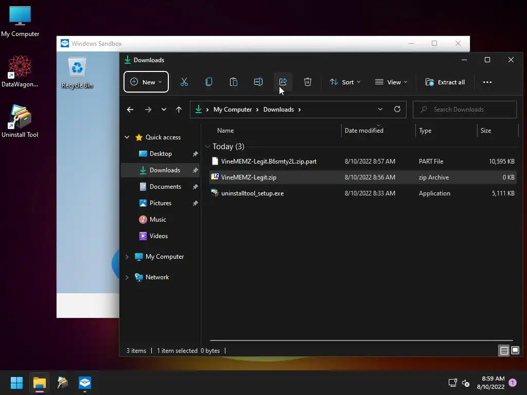Open the See more ellipsis menu
The image size is (527, 395).
(x=487, y=82)
